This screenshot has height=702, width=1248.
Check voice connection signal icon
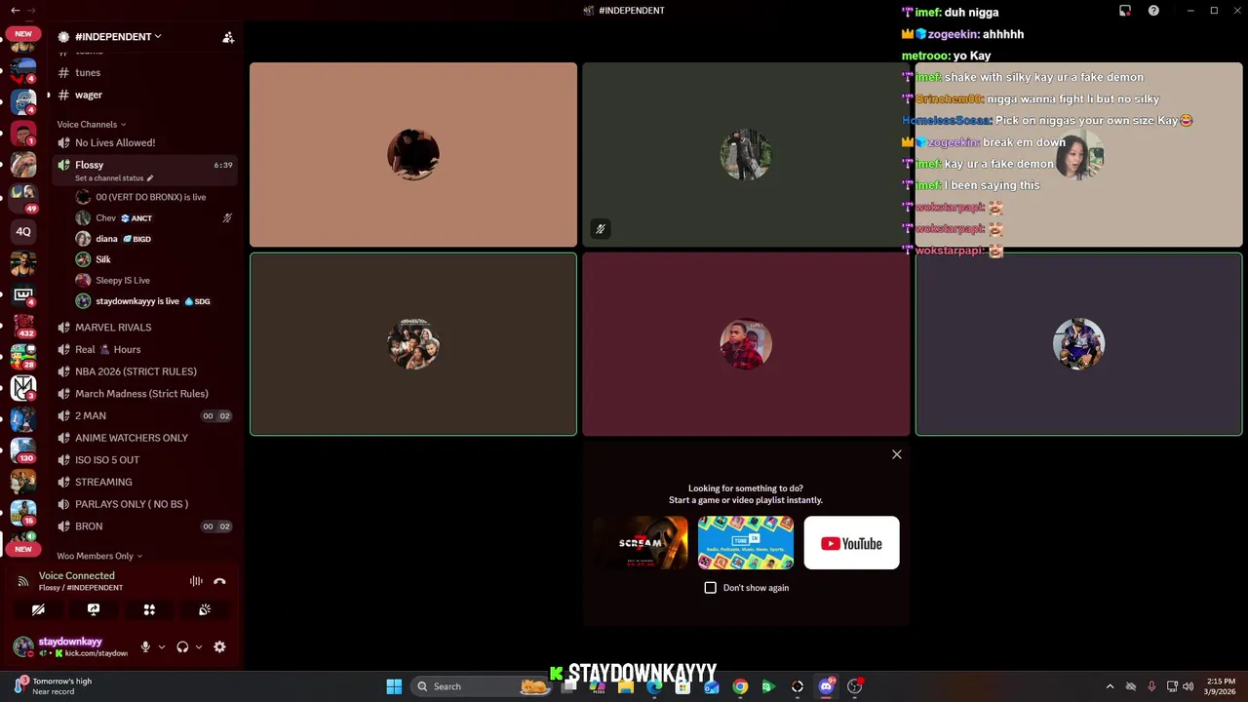(x=23, y=581)
